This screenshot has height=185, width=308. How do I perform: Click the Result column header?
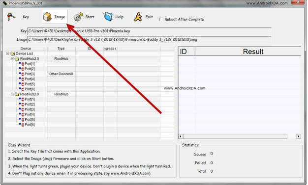coord(248,52)
